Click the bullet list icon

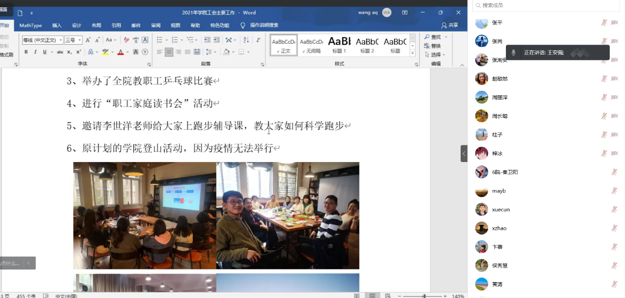coord(159,40)
